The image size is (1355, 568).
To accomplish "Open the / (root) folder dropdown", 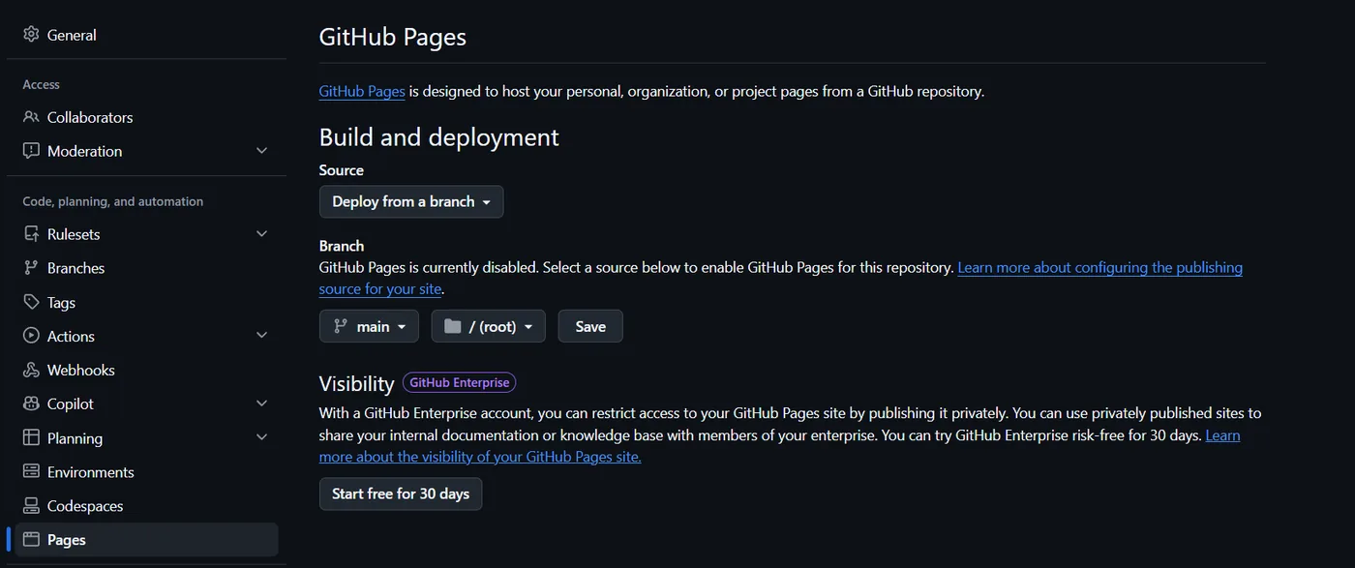I will [x=489, y=326].
